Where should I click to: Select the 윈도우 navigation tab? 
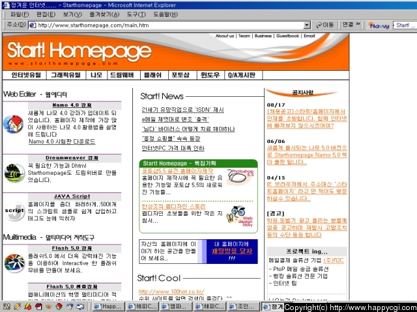click(x=210, y=75)
